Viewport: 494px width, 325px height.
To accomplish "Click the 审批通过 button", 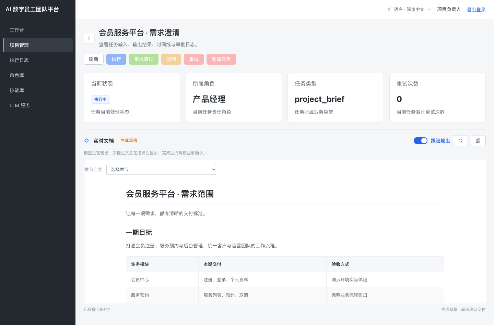I will (x=144, y=59).
